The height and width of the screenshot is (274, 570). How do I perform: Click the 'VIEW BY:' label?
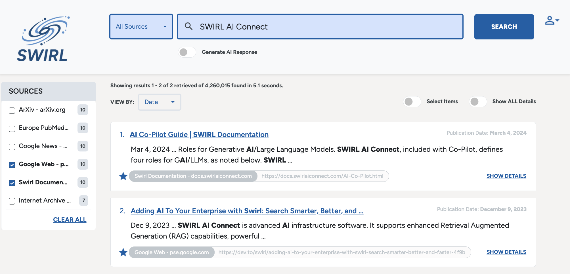click(x=122, y=102)
